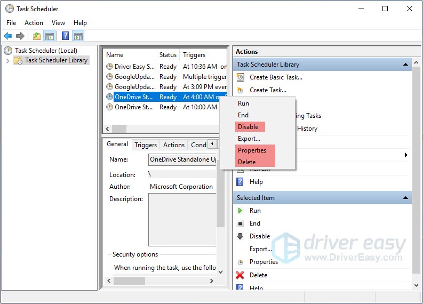Viewport: 423px width, 304px height.
Task: Click the Microsoft Corporation author text
Action: click(x=181, y=187)
